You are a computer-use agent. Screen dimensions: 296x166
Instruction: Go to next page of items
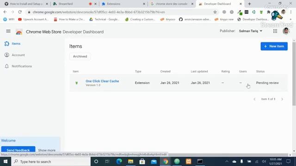tap(282, 99)
